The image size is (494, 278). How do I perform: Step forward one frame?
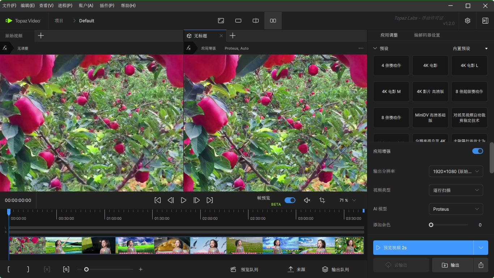[x=197, y=200]
